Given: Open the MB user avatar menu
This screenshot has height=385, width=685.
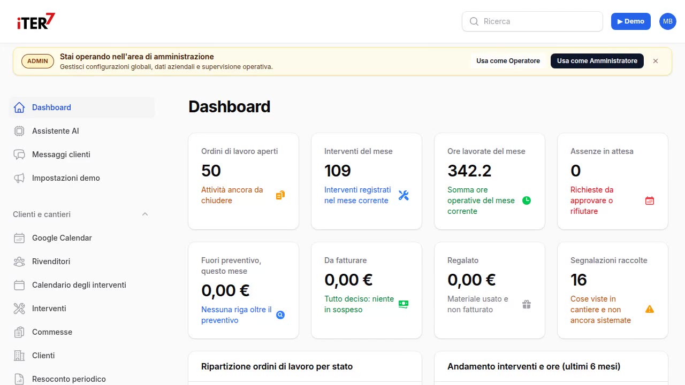Looking at the screenshot, I should click(668, 21).
